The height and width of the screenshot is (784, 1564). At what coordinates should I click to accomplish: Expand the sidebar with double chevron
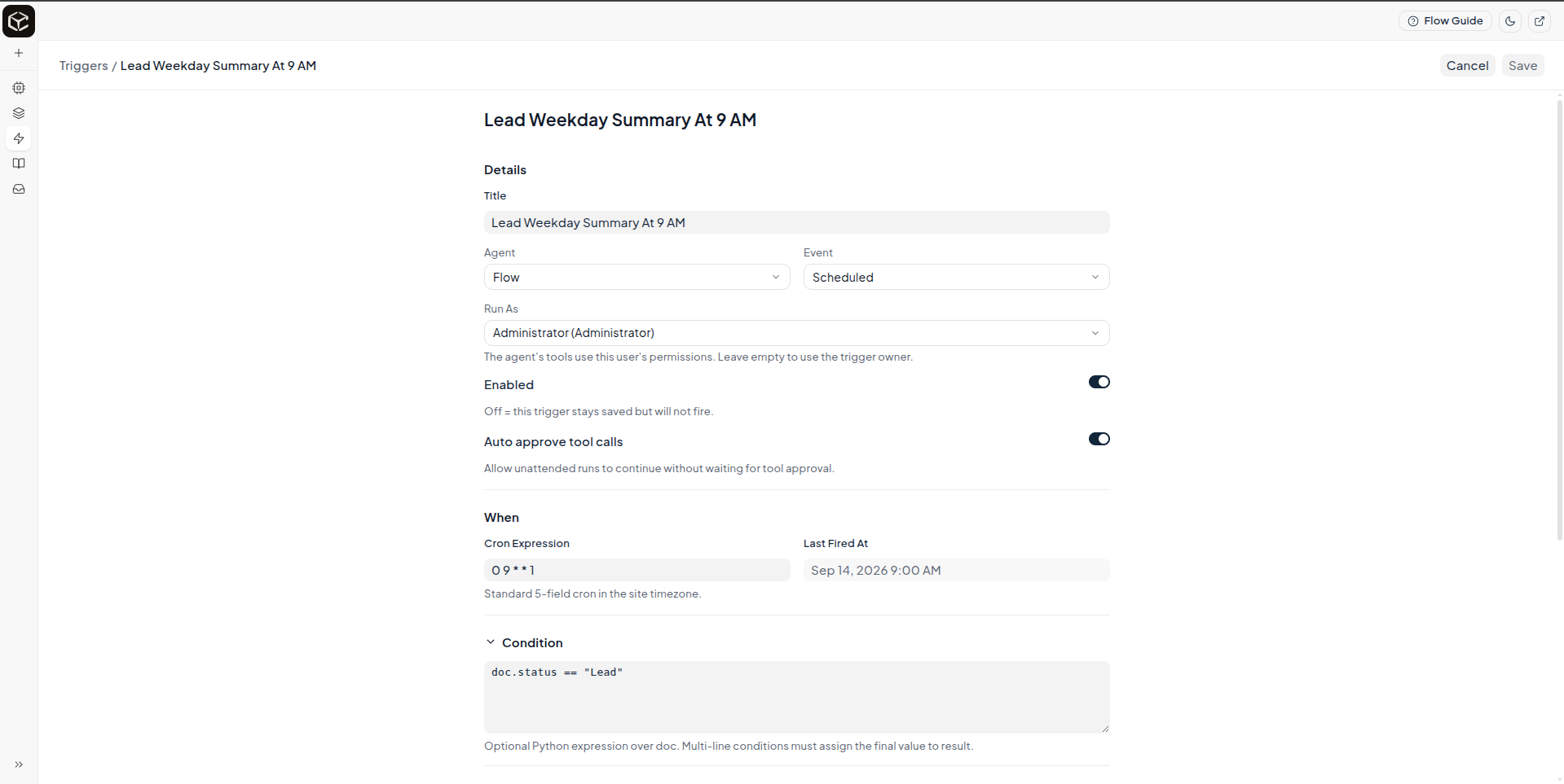(x=19, y=764)
